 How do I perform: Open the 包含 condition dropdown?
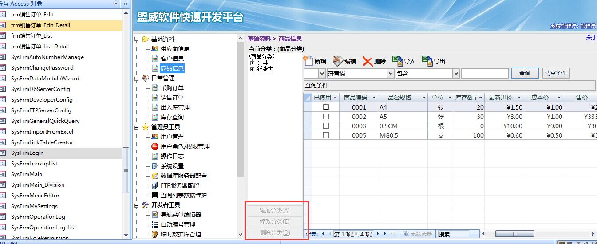456,74
